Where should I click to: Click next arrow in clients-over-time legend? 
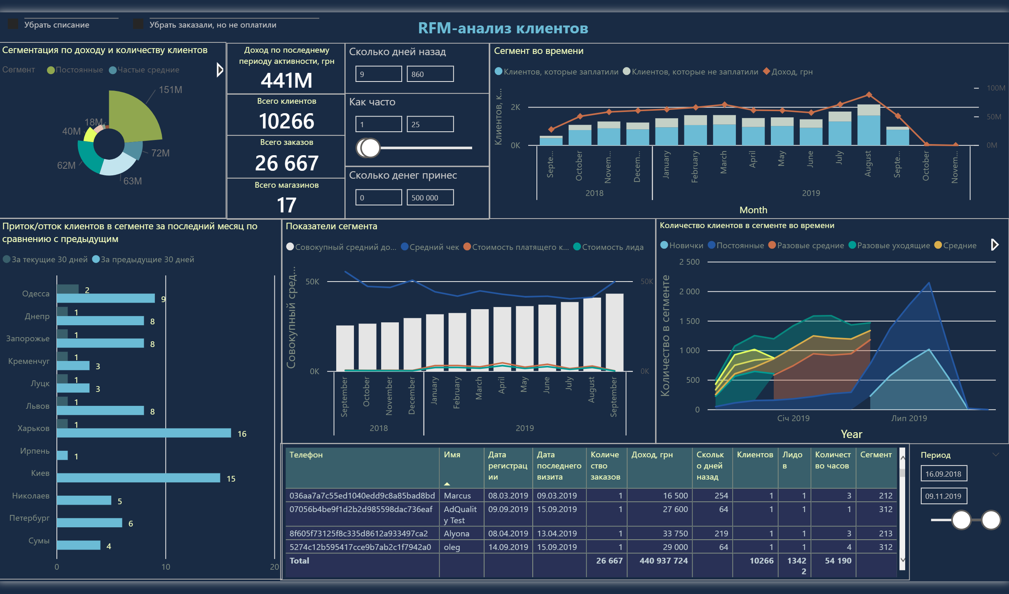click(995, 245)
